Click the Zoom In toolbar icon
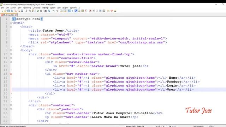 pos(54,11)
